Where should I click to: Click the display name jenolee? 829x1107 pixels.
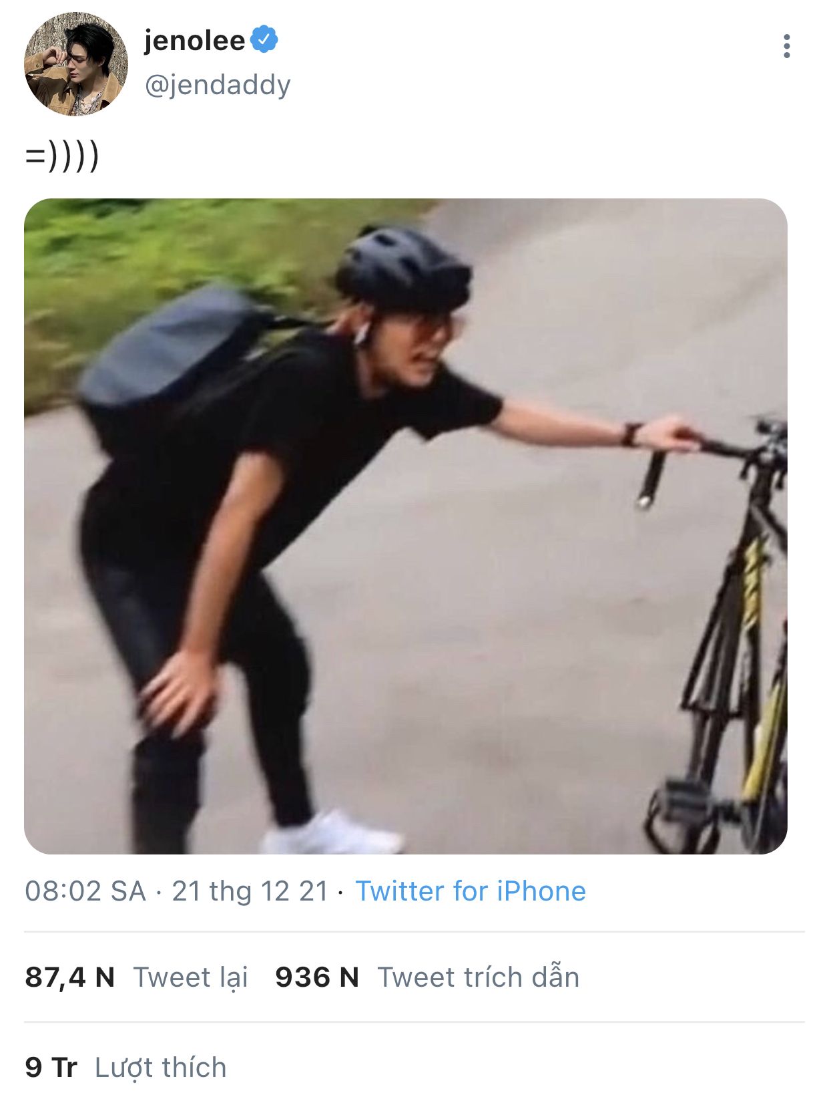click(x=194, y=41)
